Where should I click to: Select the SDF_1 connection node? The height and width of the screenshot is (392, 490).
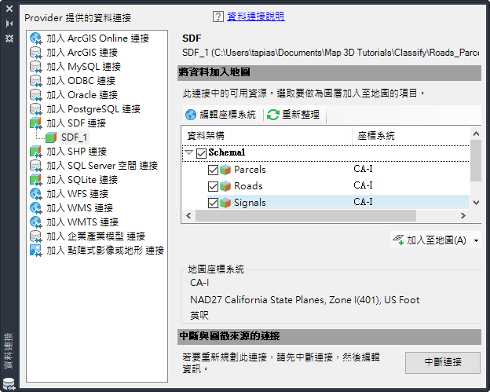click(x=74, y=137)
